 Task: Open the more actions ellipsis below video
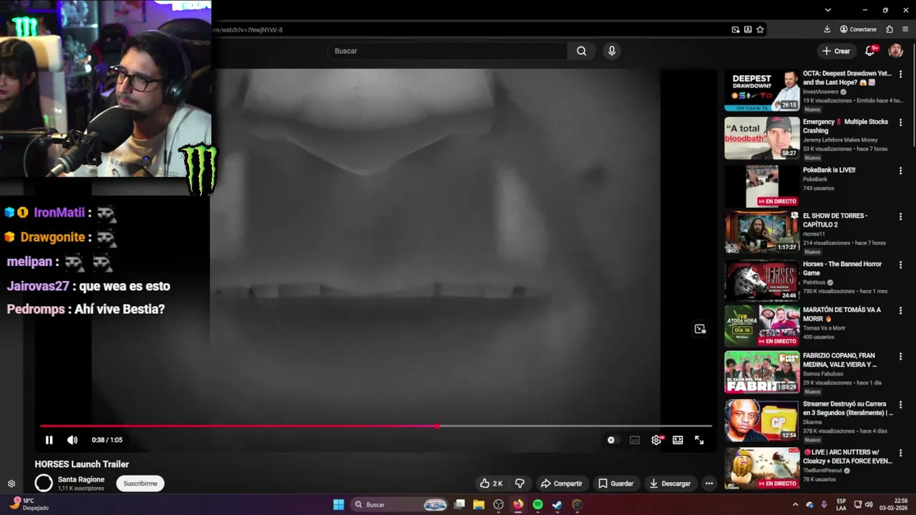coord(709,484)
